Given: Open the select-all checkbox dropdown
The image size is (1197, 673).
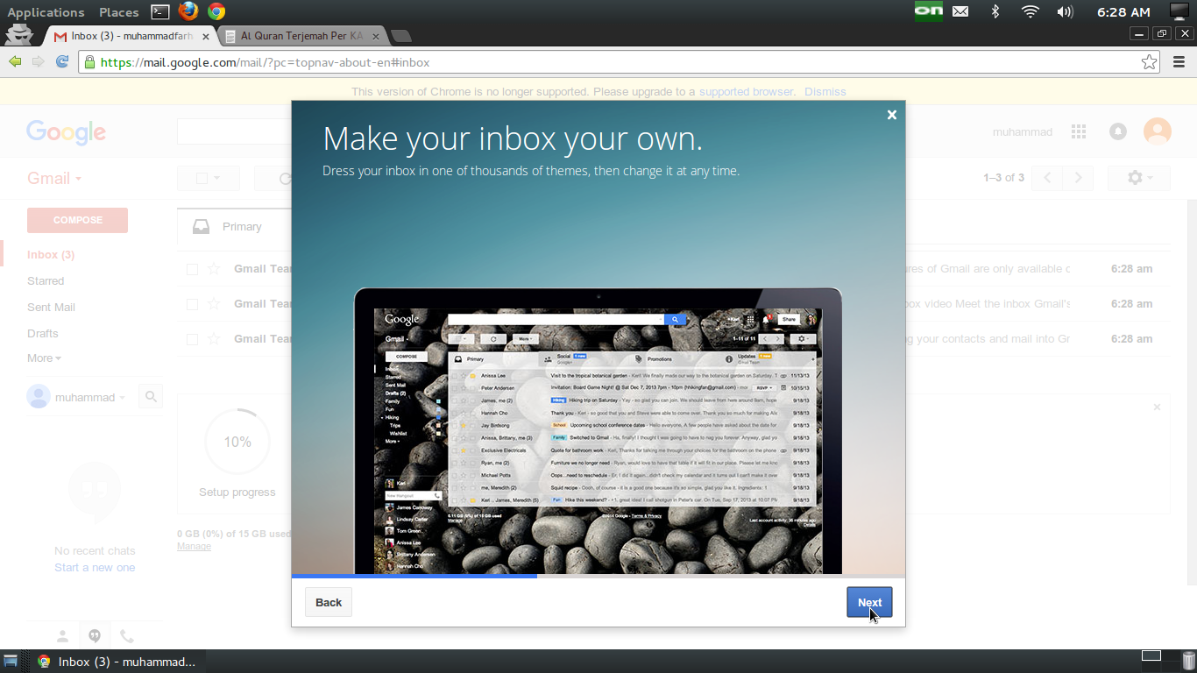Looking at the screenshot, I should pyautogui.click(x=209, y=178).
